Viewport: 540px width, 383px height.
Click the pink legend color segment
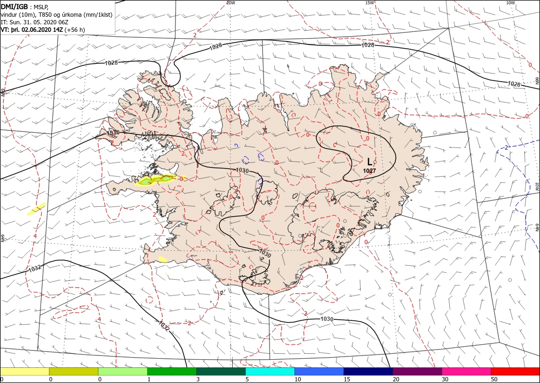point(467,372)
